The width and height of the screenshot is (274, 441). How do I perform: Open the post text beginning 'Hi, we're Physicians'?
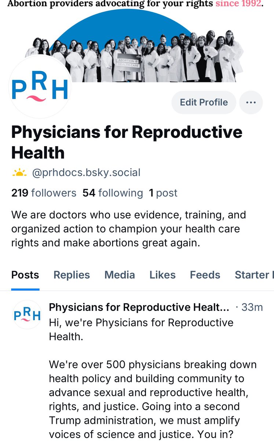(x=153, y=378)
